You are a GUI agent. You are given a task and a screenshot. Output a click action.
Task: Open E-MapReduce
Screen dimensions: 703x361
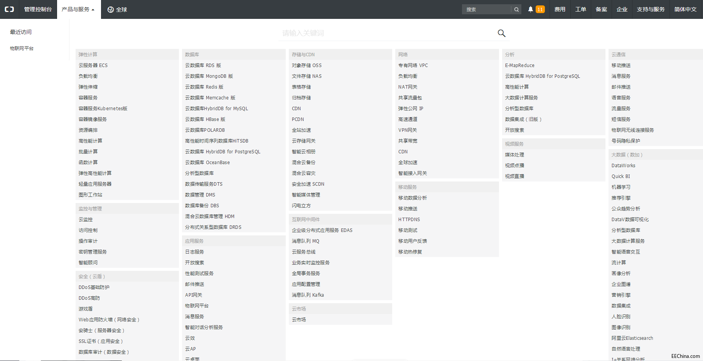[520, 65]
